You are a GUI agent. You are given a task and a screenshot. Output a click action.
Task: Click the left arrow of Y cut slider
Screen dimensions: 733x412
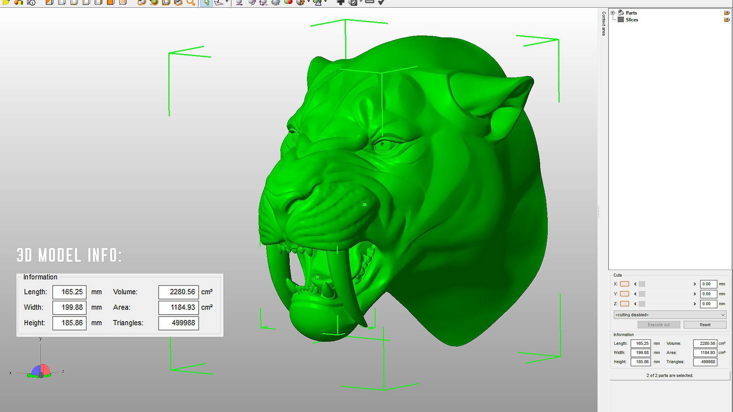click(635, 294)
